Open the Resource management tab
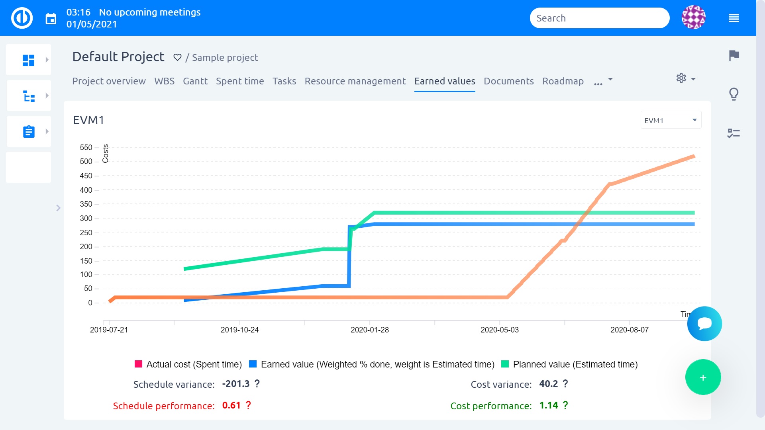This screenshot has height=430, width=765. point(355,81)
